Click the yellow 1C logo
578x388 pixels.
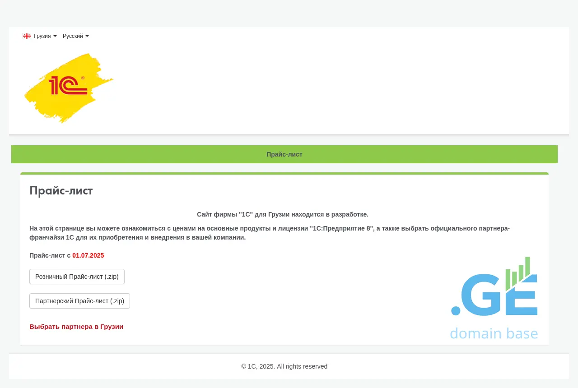68,88
